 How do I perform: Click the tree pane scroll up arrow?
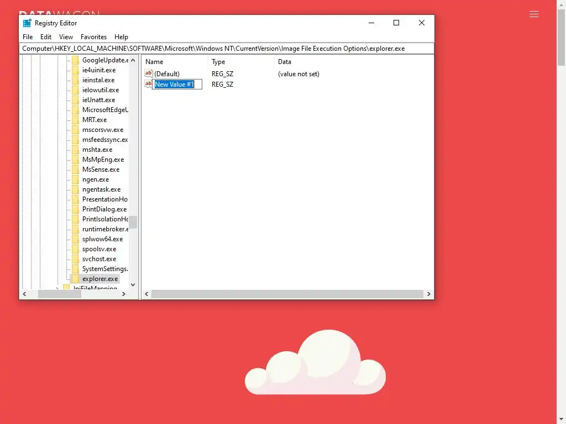[x=133, y=60]
